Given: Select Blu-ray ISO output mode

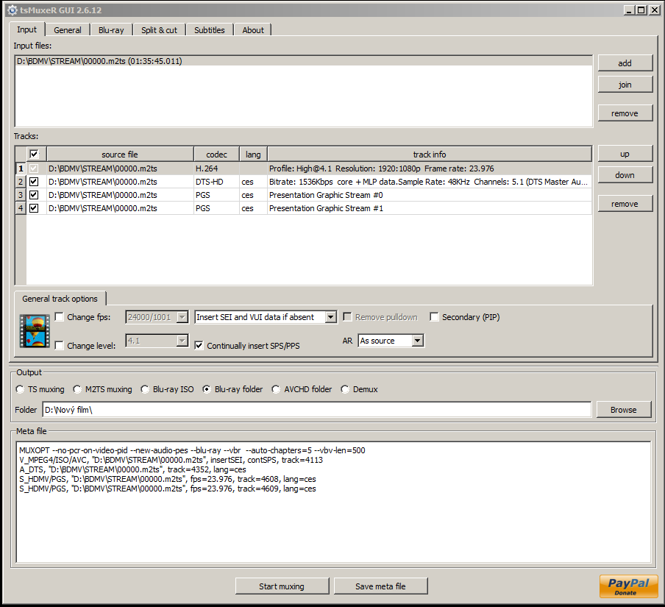Looking at the screenshot, I should [145, 389].
